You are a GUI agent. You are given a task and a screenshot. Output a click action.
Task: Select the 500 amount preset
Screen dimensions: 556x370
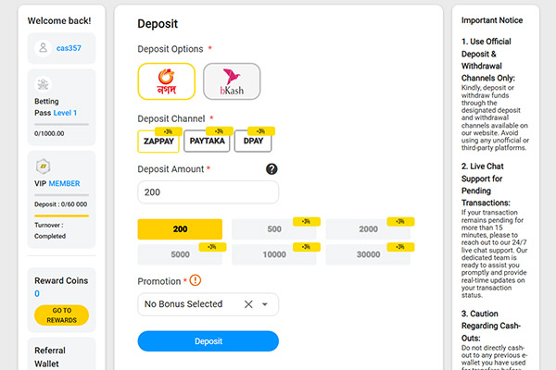[274, 229]
